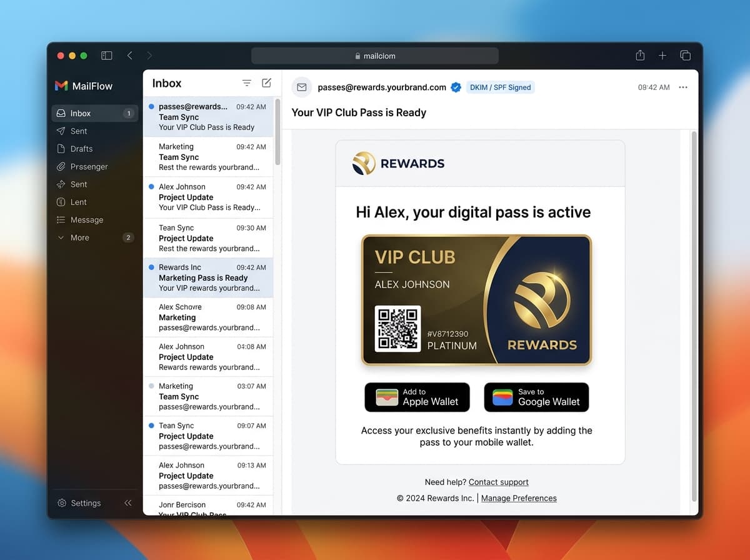Open Rewards Inc Marketing Pass is Ready email
Image resolution: width=750 pixels, height=560 pixels.
pos(208,277)
